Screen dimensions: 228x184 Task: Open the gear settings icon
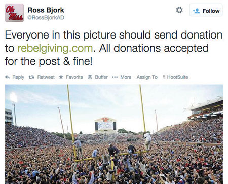(179, 10)
